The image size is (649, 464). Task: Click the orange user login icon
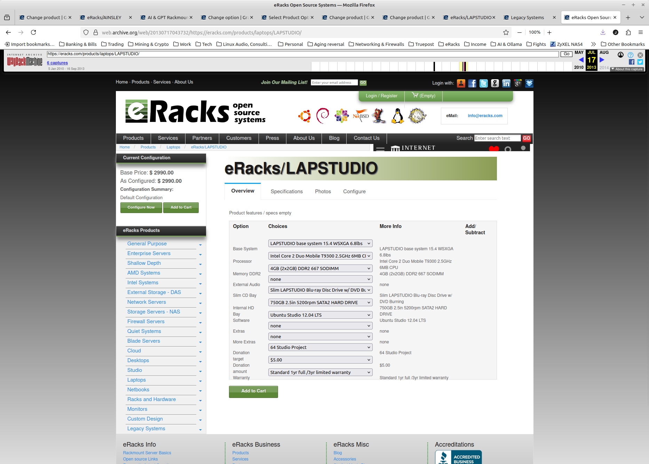coord(461,83)
